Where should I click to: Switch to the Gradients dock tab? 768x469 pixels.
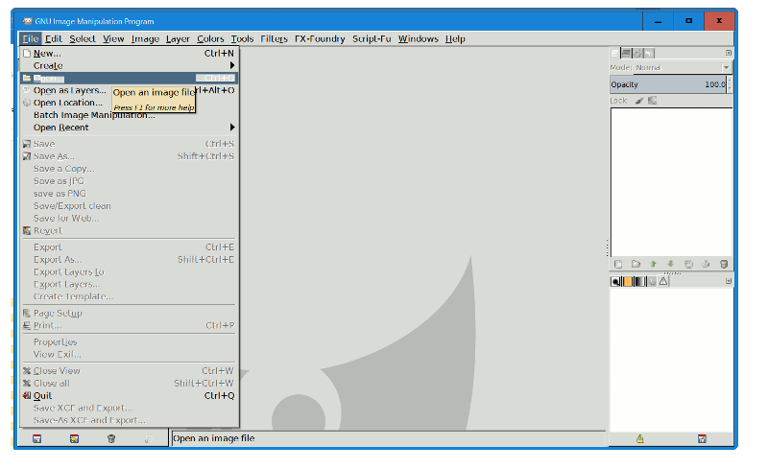[639, 282]
